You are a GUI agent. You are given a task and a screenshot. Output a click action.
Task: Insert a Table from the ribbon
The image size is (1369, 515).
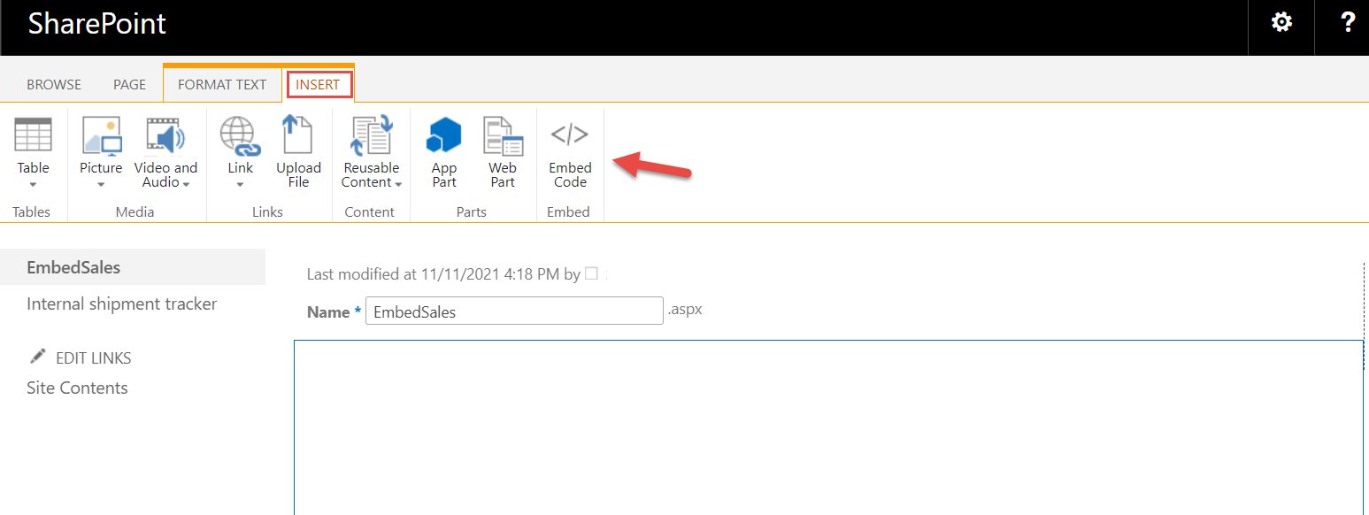point(33,152)
